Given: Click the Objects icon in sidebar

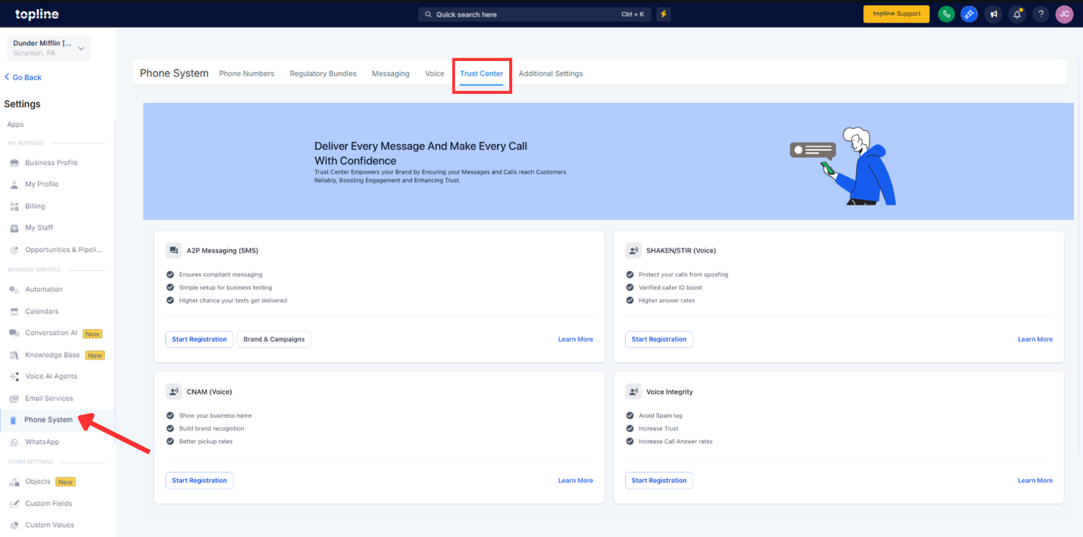Looking at the screenshot, I should [x=14, y=482].
